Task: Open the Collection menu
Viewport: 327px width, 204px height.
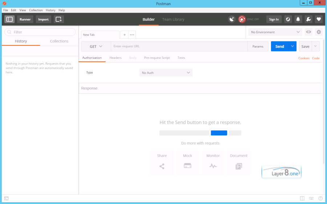Action: click(x=36, y=10)
